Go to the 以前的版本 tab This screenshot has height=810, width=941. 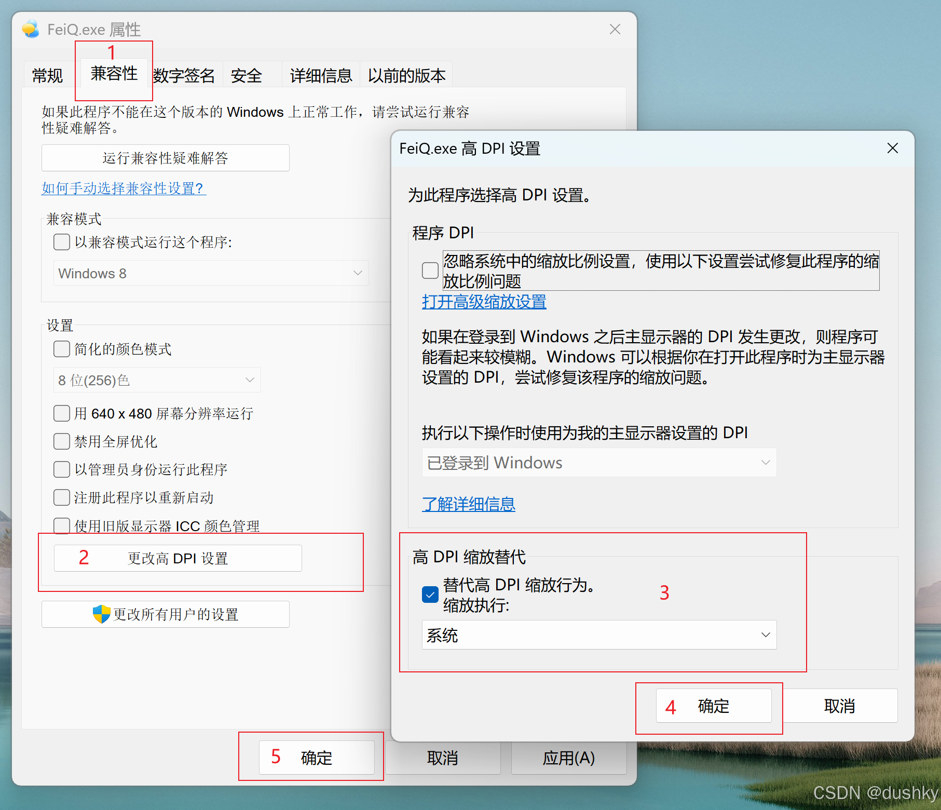[407, 76]
